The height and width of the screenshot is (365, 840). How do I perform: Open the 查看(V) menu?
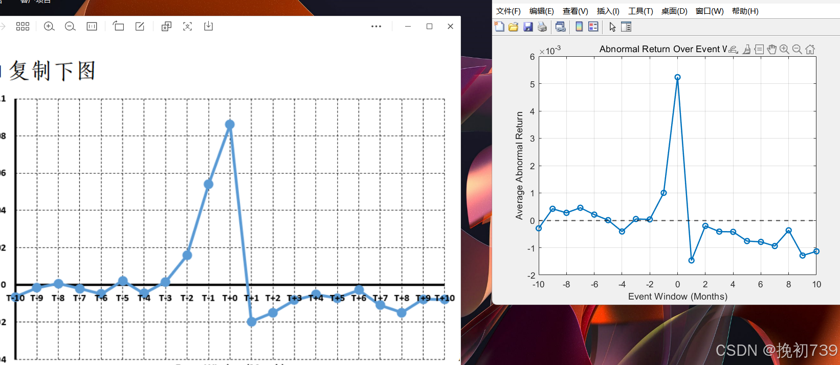pyautogui.click(x=576, y=11)
